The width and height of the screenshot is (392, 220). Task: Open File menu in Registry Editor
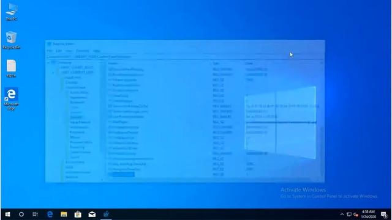pyautogui.click(x=50, y=51)
